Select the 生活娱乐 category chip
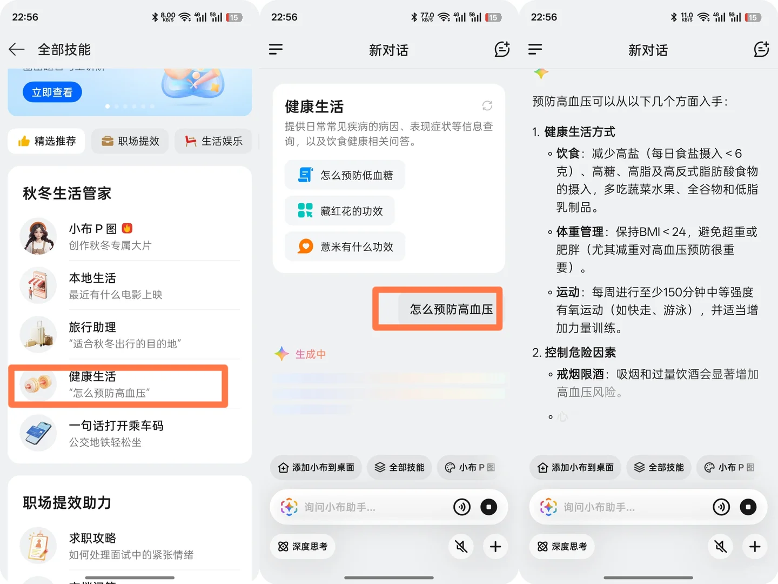The image size is (778, 584). 213,141
